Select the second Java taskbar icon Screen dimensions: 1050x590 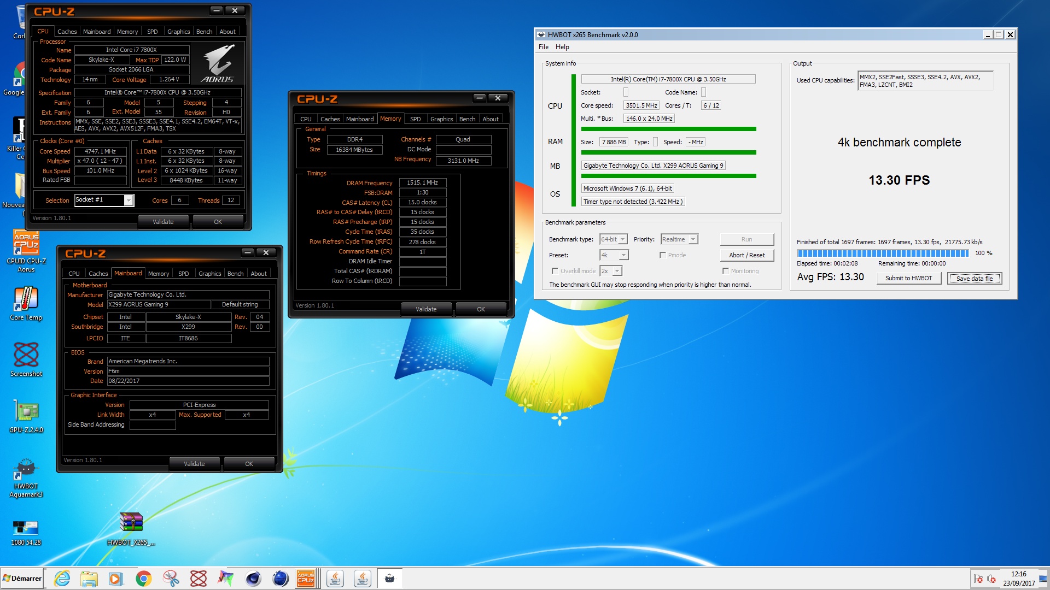point(362,579)
